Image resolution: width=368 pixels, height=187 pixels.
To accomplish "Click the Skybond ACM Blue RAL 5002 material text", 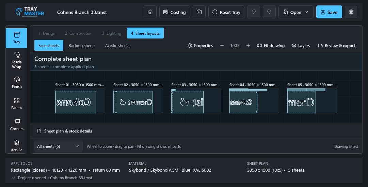I will point(170,170).
